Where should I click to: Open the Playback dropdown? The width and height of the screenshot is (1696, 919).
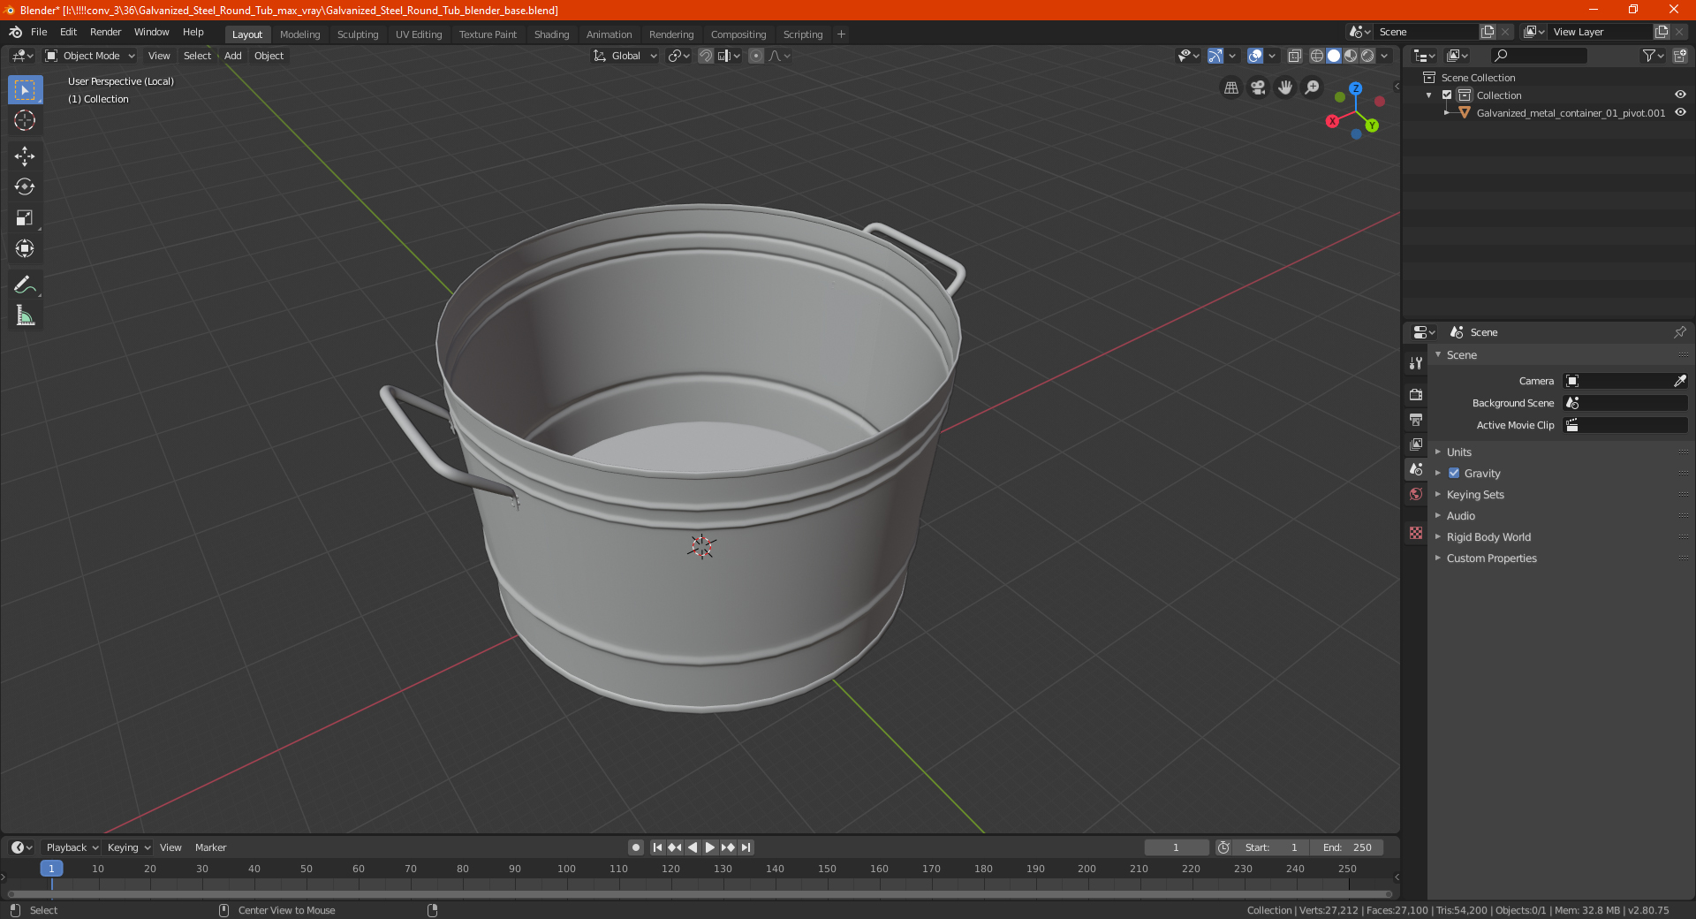pos(72,847)
